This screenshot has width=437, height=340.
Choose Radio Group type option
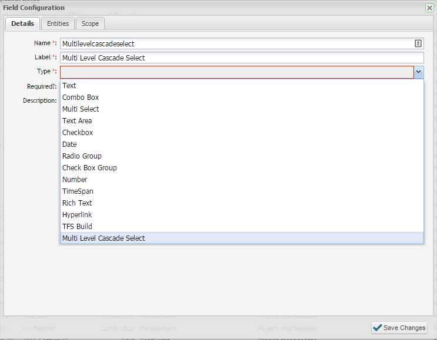pyautogui.click(x=82, y=156)
